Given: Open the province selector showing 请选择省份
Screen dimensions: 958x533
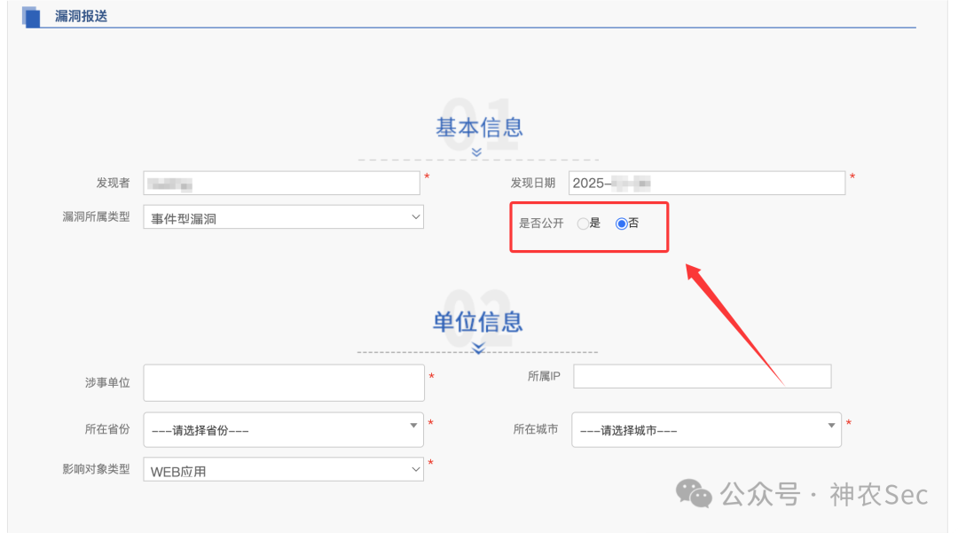Looking at the screenshot, I should pos(284,428).
